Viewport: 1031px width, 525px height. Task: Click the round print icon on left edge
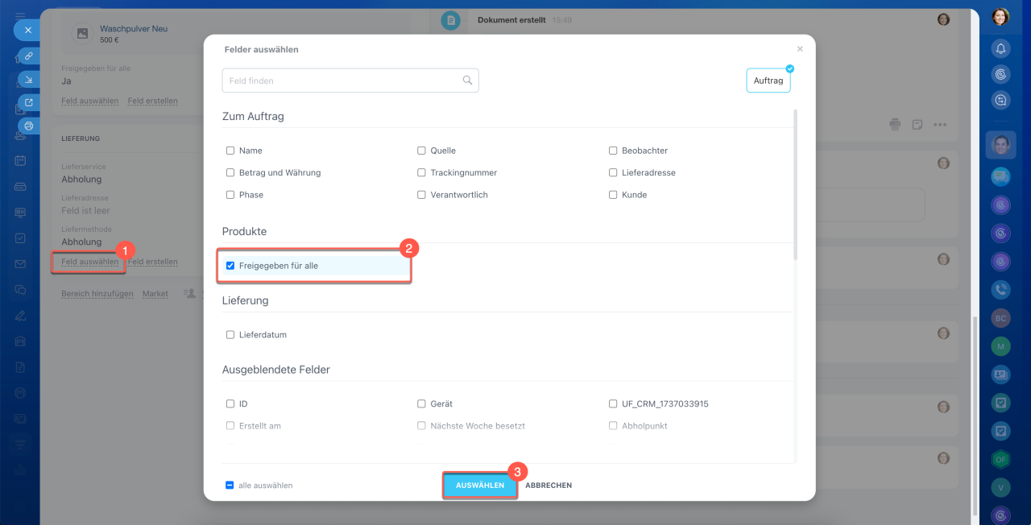(x=28, y=126)
